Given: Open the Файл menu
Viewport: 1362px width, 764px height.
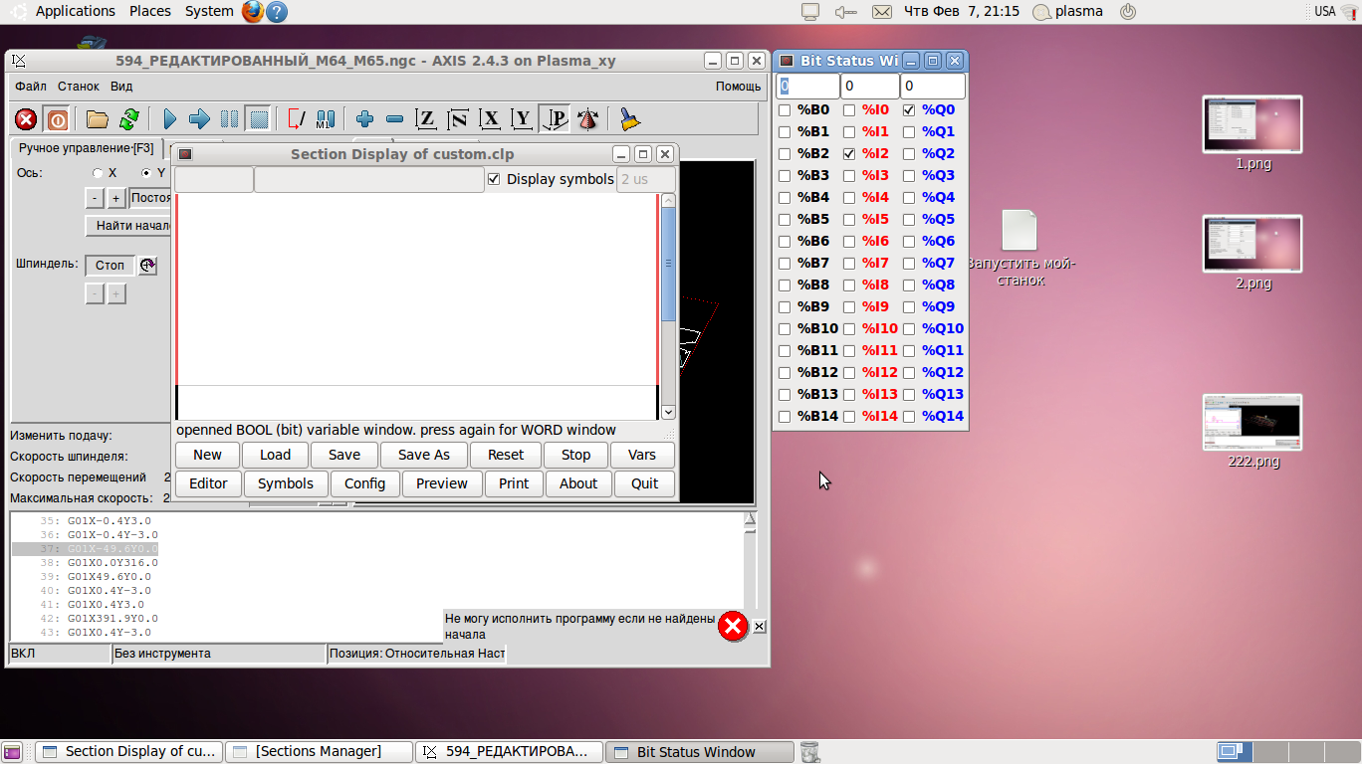Looking at the screenshot, I should 31,87.
